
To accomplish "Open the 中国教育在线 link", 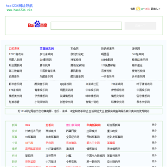I will [x=47, y=71].
